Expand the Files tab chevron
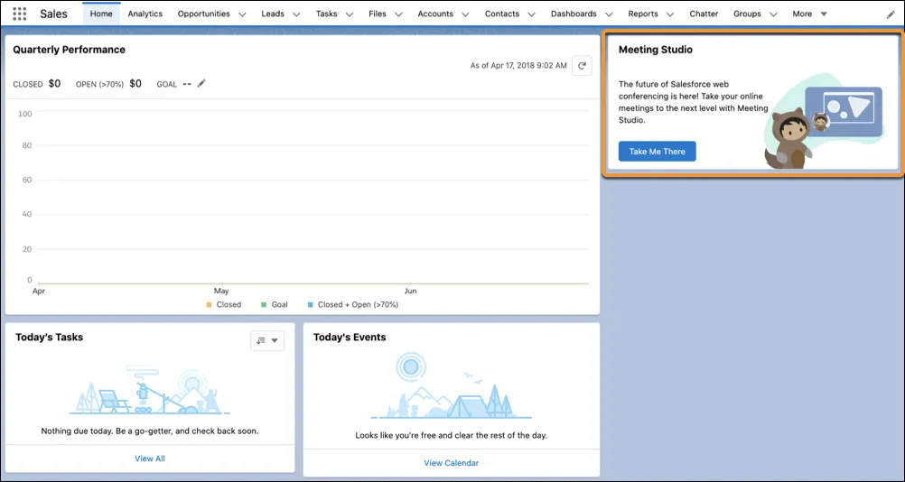 click(398, 14)
